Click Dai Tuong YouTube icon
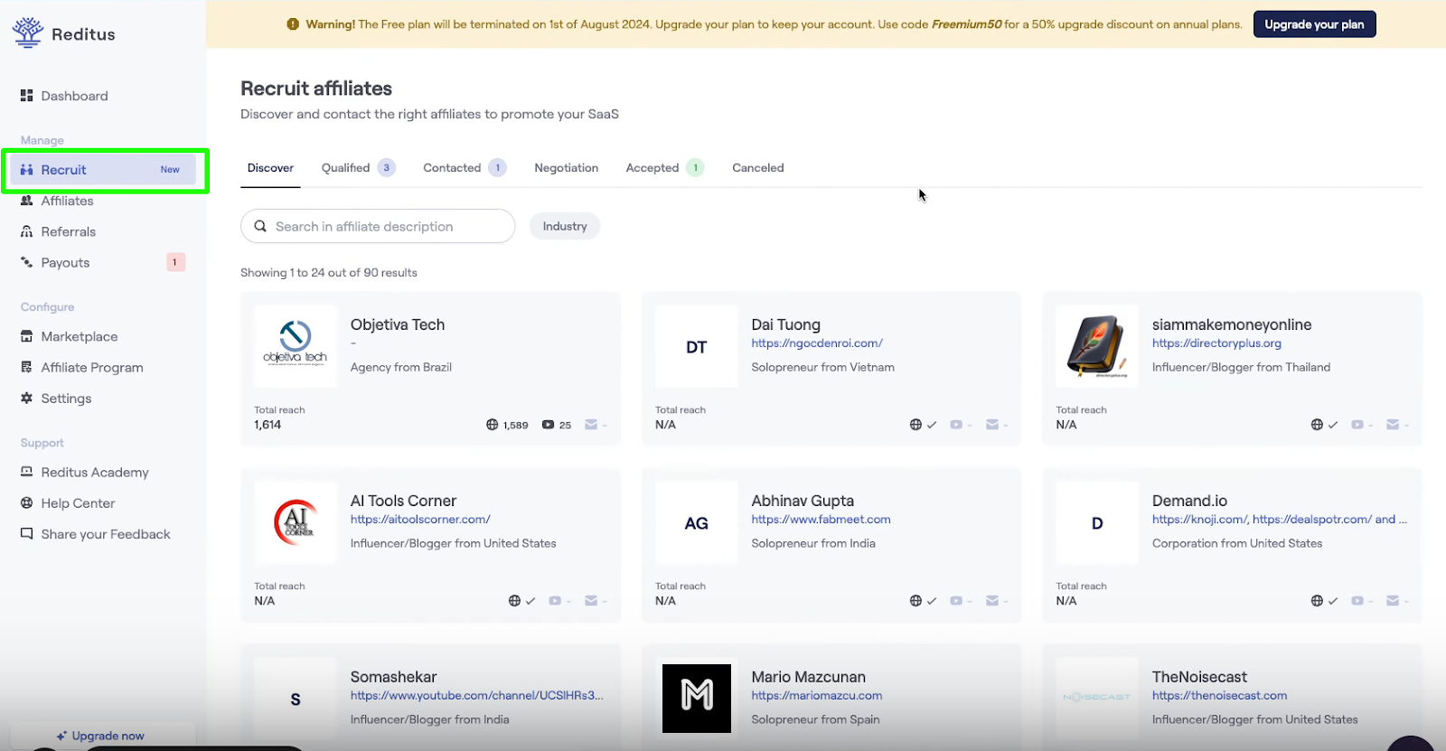This screenshot has height=751, width=1446. tap(956, 425)
